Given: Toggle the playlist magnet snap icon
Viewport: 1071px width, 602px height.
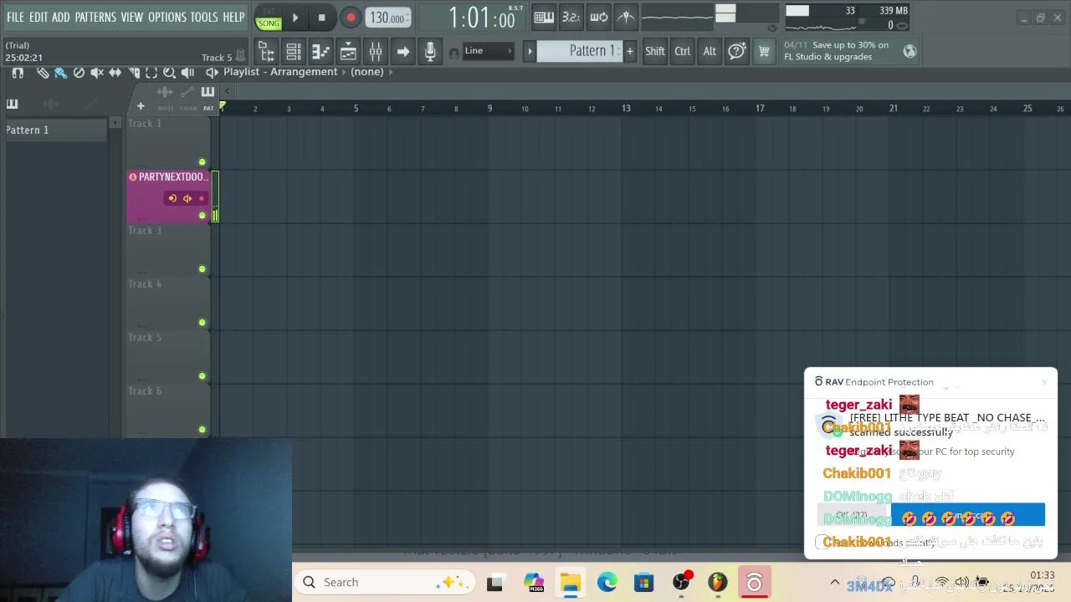Looking at the screenshot, I should 18,73.
